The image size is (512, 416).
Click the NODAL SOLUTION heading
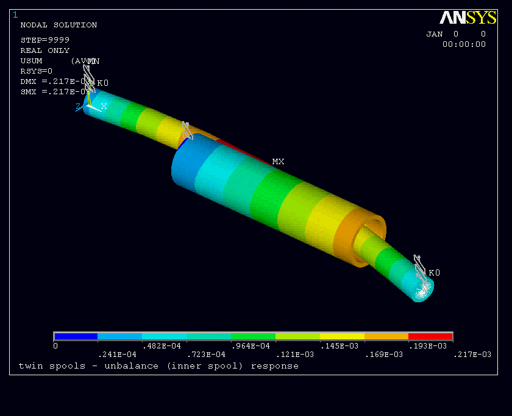59,25
